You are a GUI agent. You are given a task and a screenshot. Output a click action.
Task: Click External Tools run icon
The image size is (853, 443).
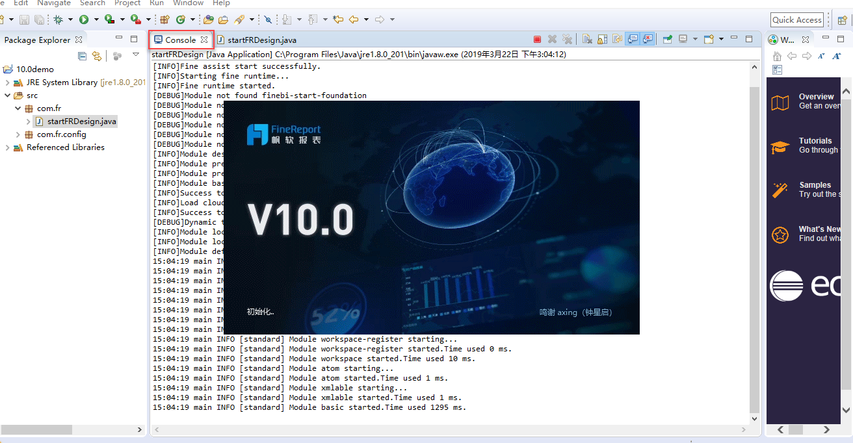(x=136, y=19)
